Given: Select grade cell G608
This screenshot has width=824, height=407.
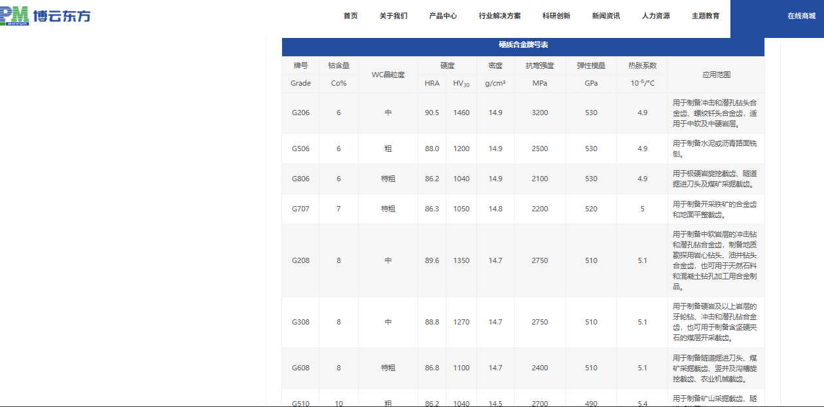Looking at the screenshot, I should click(x=300, y=368).
